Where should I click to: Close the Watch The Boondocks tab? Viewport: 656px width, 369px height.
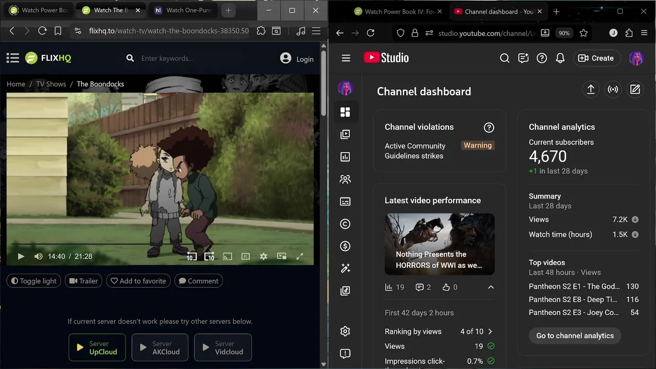138,10
